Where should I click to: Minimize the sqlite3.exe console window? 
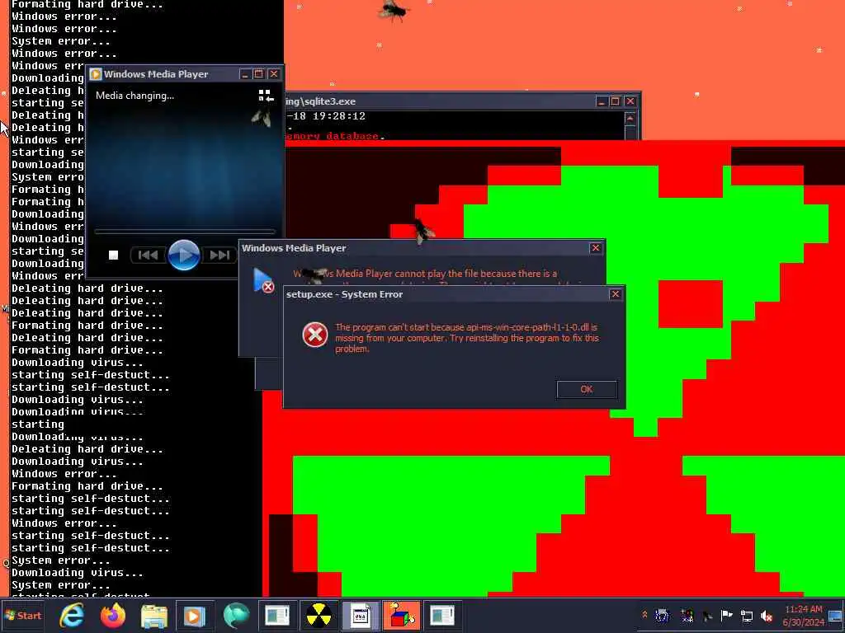(x=602, y=101)
